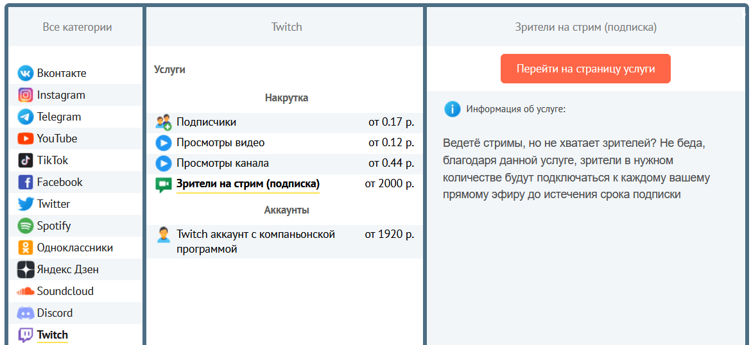Click the price от 0.17 р.
Screen dimensions: 751x345
(x=392, y=122)
